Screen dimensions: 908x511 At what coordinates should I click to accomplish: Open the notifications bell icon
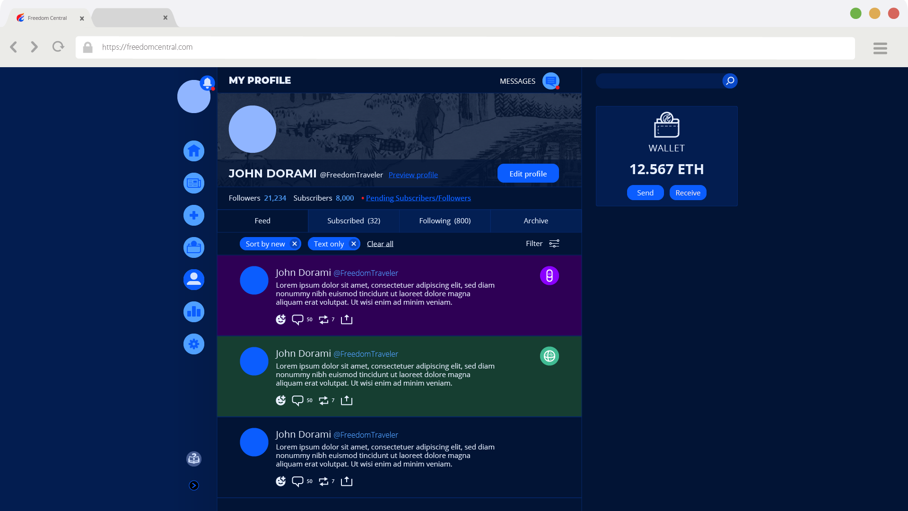click(x=207, y=83)
